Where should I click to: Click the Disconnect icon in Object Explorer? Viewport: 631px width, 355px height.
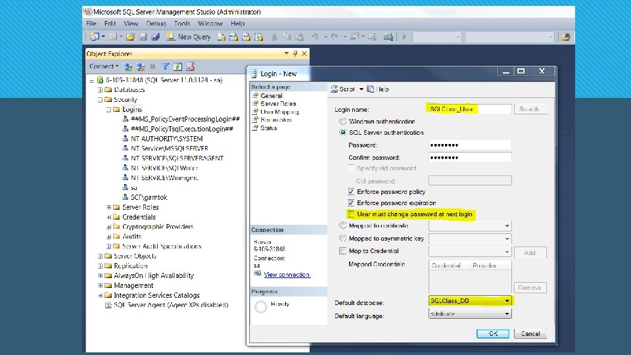(141, 66)
